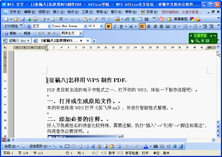Close the current document tab

[x=88, y=41]
